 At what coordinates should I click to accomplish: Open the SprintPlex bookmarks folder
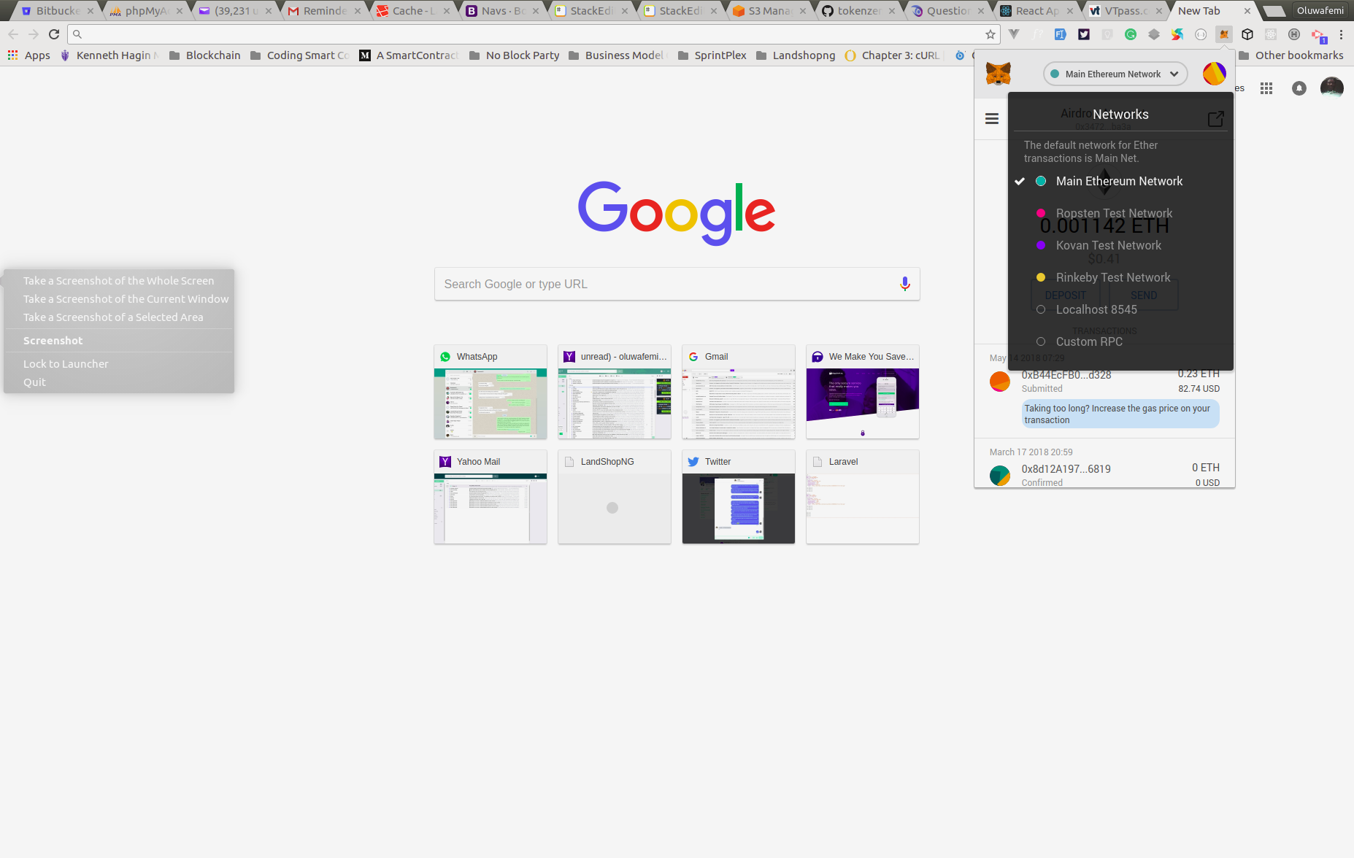coord(712,55)
